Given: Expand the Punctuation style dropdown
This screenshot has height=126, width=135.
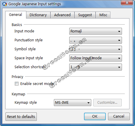Looking at the screenshot, I should 96,40.
